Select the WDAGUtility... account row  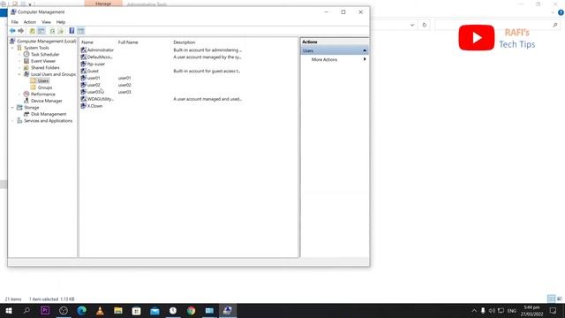click(x=100, y=99)
